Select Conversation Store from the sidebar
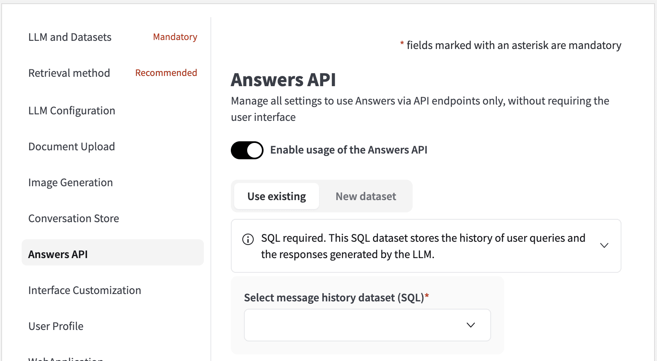This screenshot has height=361, width=657. point(74,218)
